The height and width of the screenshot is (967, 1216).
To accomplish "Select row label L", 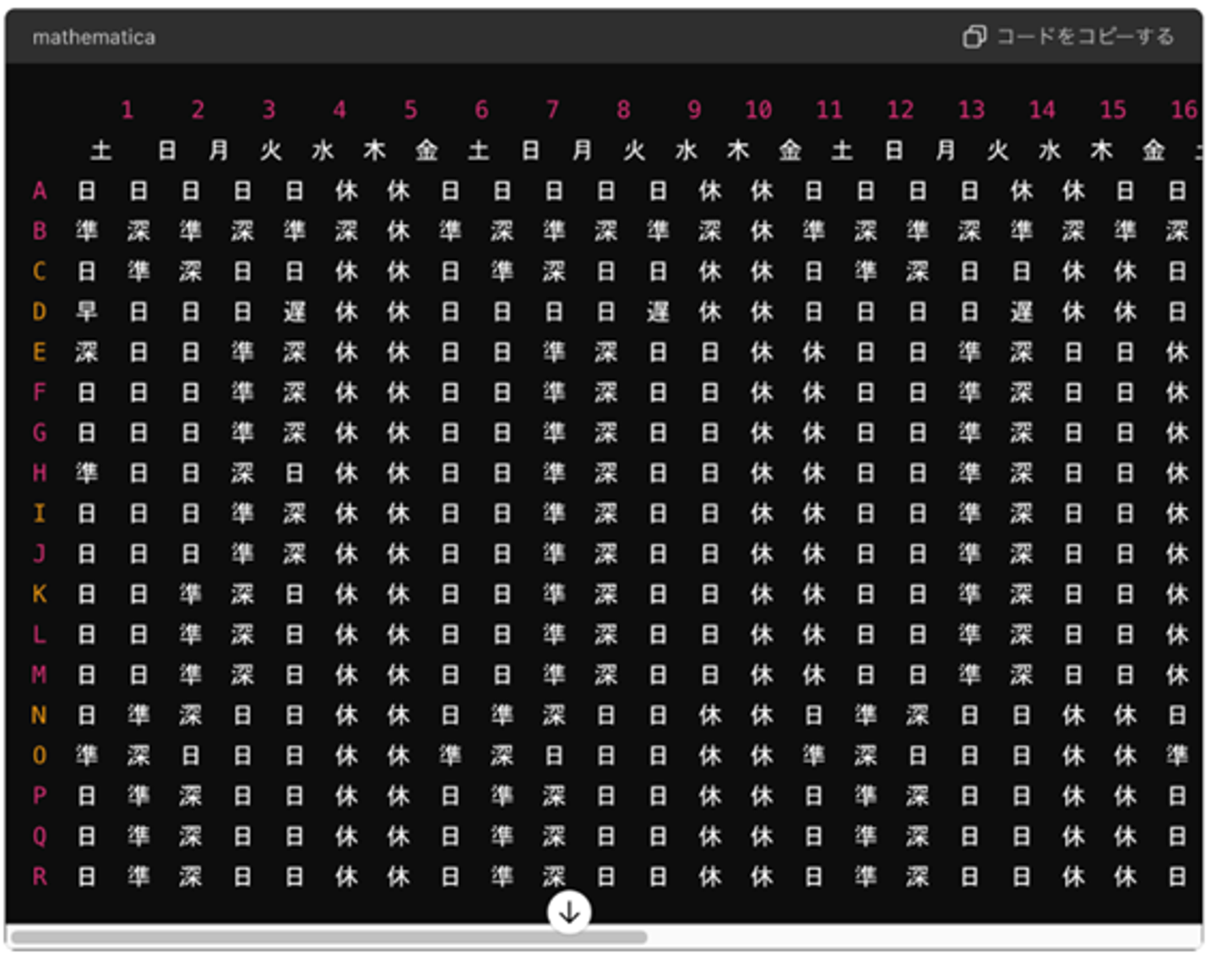I will (x=39, y=634).
